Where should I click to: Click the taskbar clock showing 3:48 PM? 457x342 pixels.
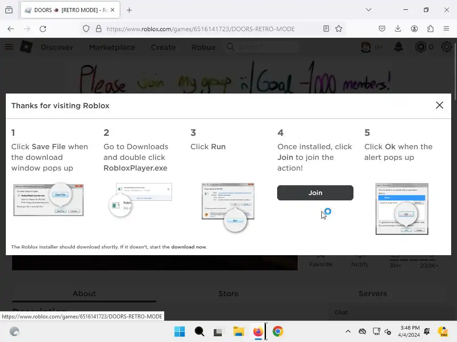pos(409,331)
